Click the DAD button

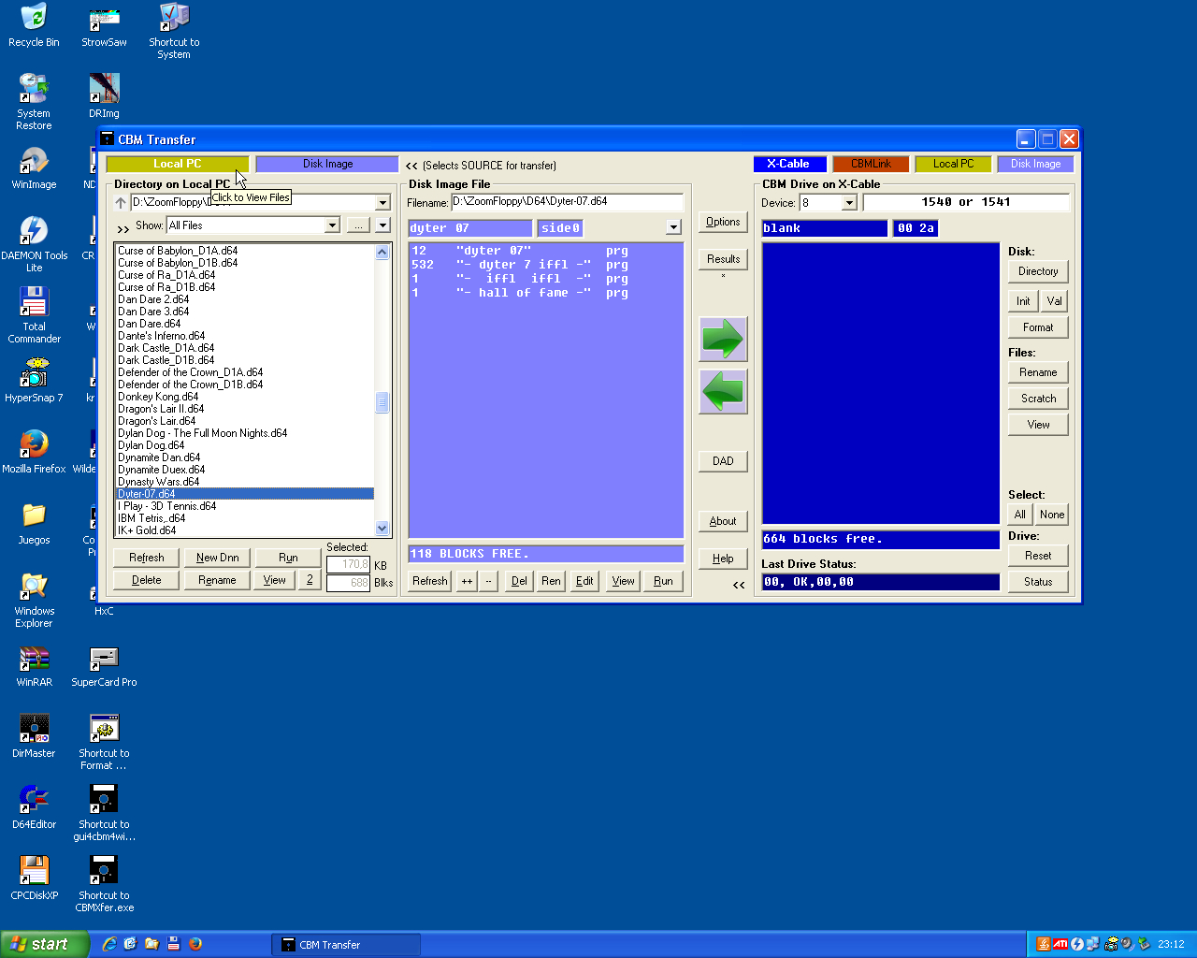click(x=723, y=461)
